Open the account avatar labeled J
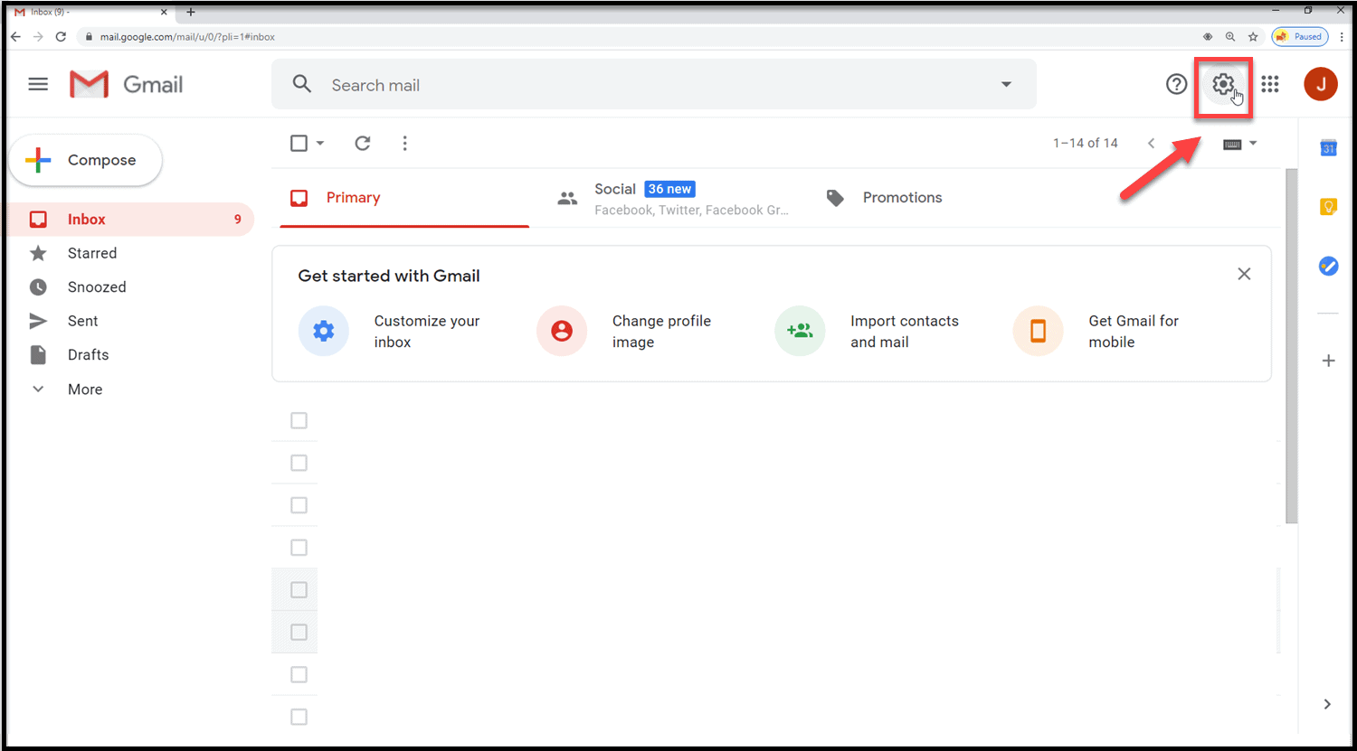The height and width of the screenshot is (751, 1357). coord(1321,84)
